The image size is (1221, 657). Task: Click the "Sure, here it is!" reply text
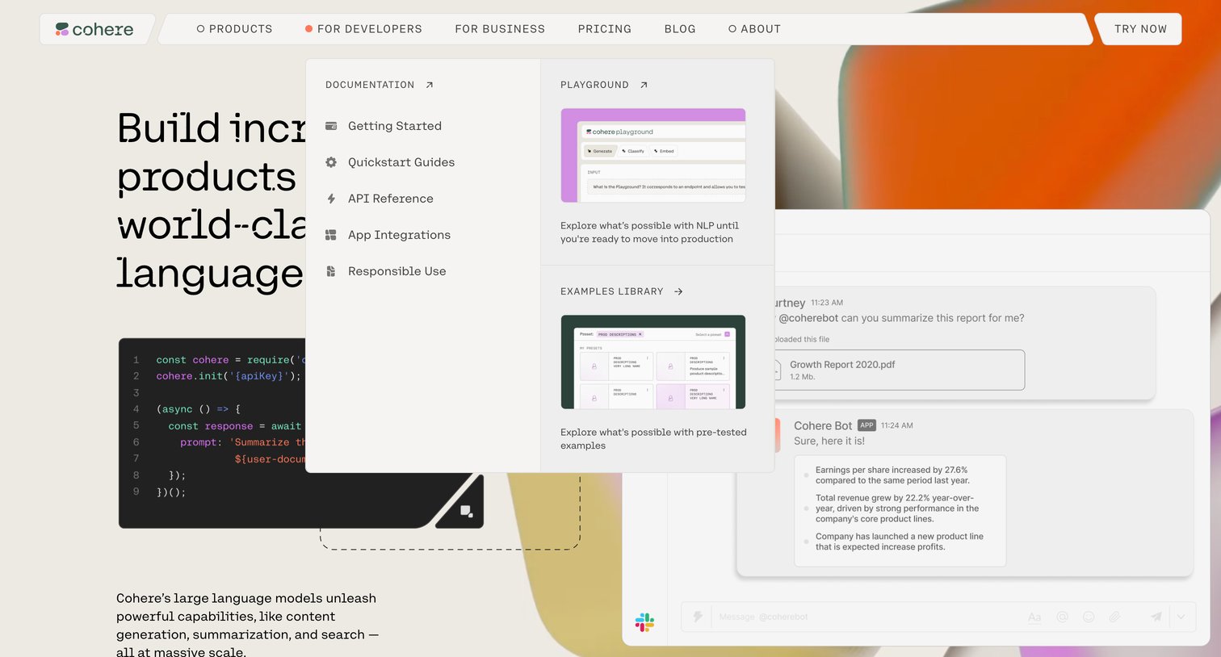coord(829,441)
